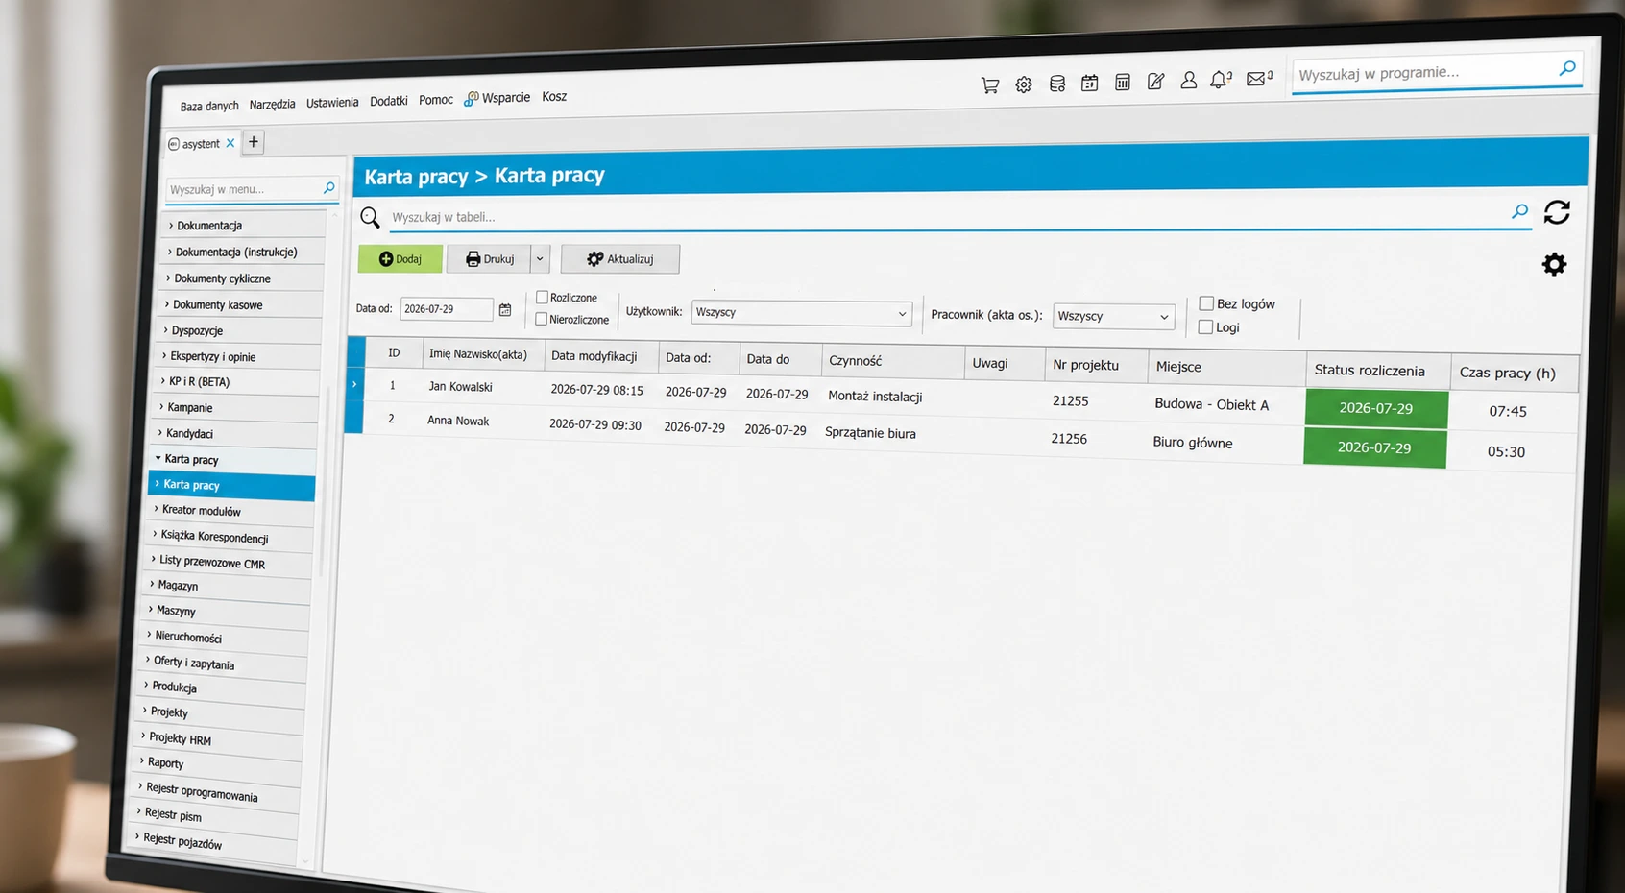
Task: Refresh the table with circular arrows icon
Action: (1557, 212)
